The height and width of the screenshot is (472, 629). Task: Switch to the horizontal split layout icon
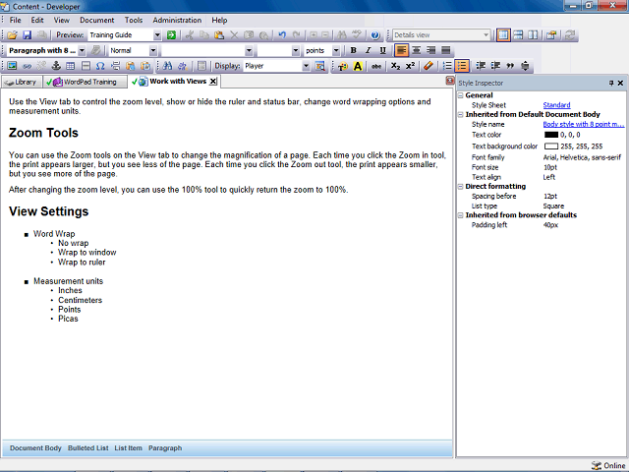(518, 35)
